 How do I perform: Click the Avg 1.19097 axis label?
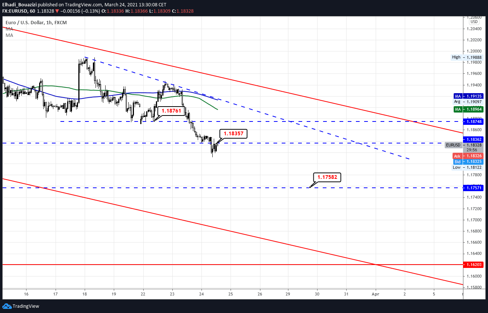[468, 102]
